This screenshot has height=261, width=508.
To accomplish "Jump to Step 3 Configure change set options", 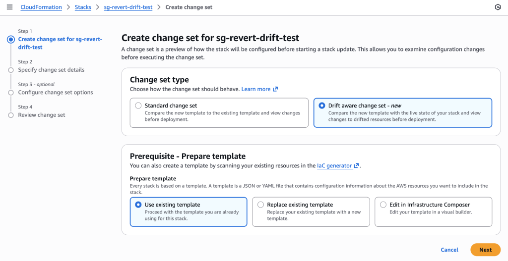I will pyautogui.click(x=56, y=93).
